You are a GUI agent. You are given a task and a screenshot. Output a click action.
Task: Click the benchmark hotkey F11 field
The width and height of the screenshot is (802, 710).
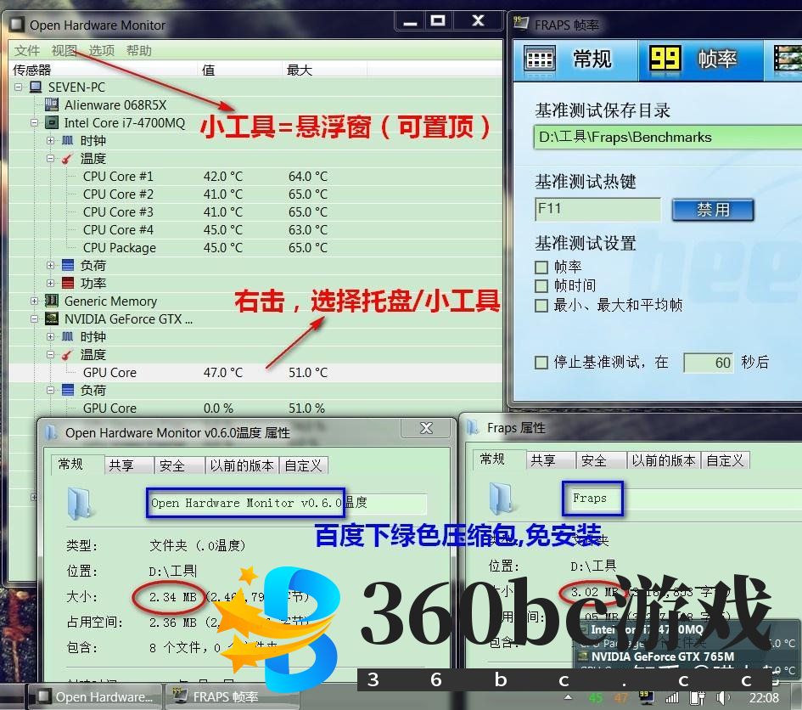597,209
